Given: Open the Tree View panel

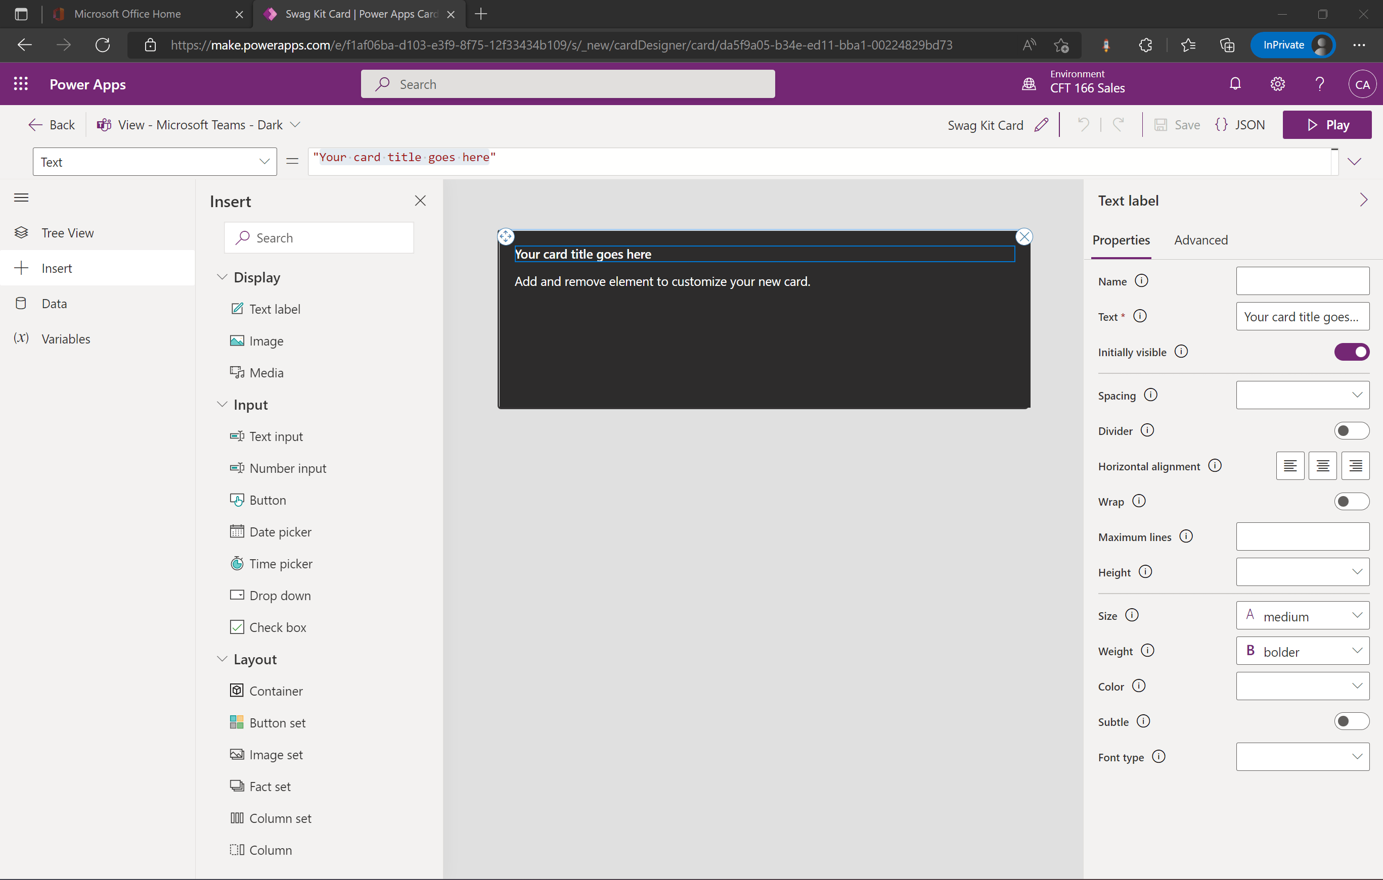Looking at the screenshot, I should (x=67, y=232).
